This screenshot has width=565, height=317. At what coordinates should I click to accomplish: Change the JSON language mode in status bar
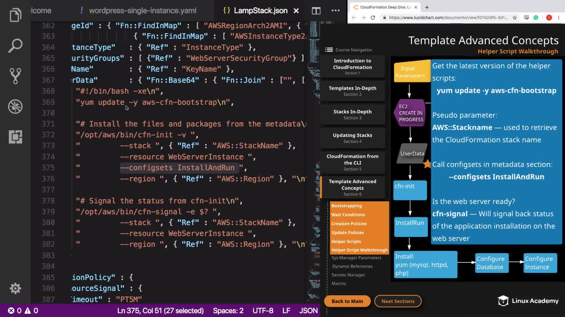[x=308, y=311]
